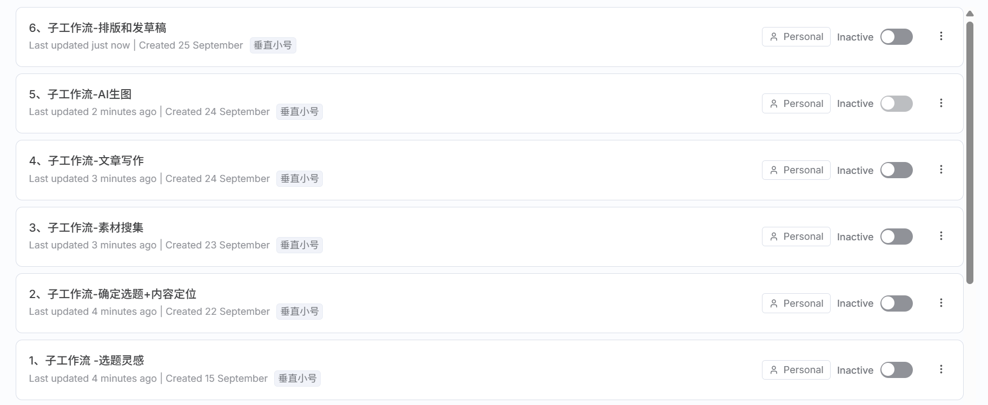Viewport: 988px width, 405px height.
Task: Click Personal owner badge on 选题灵感 row
Action: tap(795, 370)
